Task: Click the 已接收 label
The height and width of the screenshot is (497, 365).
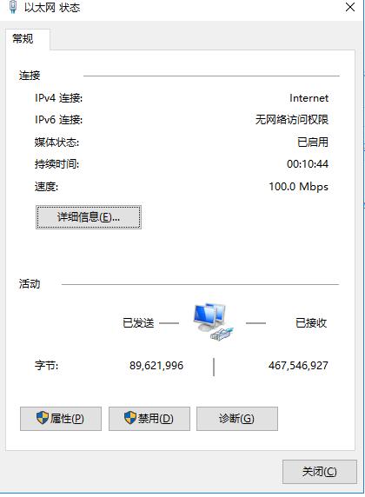Action: (311, 323)
